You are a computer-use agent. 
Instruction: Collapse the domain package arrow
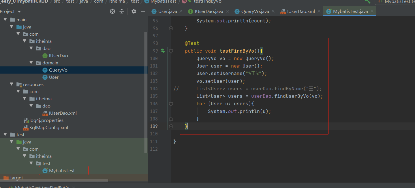pyautogui.click(x=31, y=63)
